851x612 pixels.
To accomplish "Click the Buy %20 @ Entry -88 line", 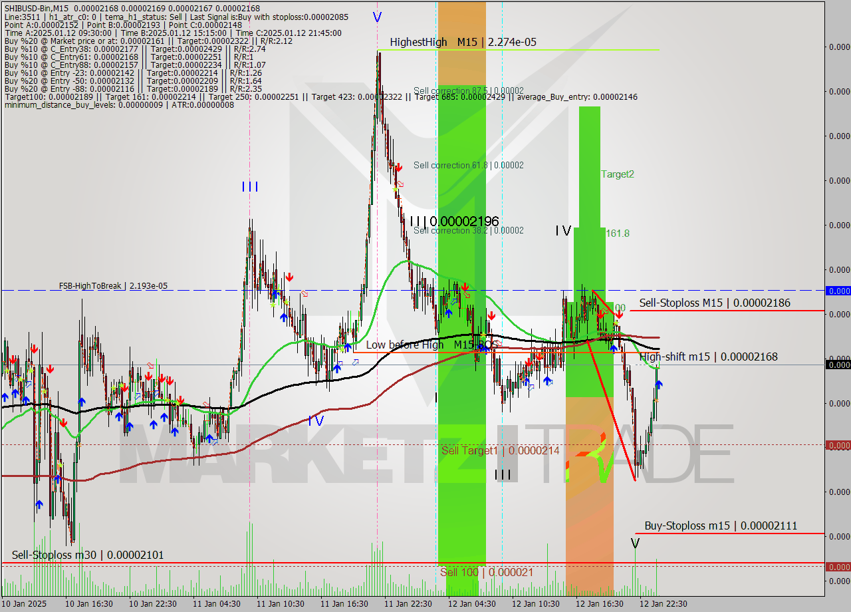I will (x=133, y=88).
